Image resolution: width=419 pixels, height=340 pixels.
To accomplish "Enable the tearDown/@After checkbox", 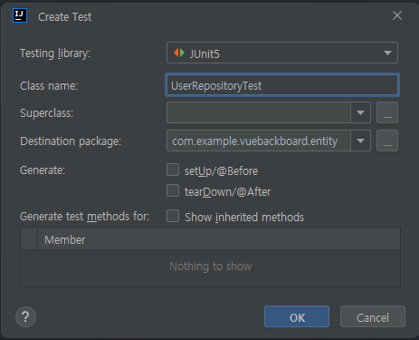I will click(x=173, y=190).
